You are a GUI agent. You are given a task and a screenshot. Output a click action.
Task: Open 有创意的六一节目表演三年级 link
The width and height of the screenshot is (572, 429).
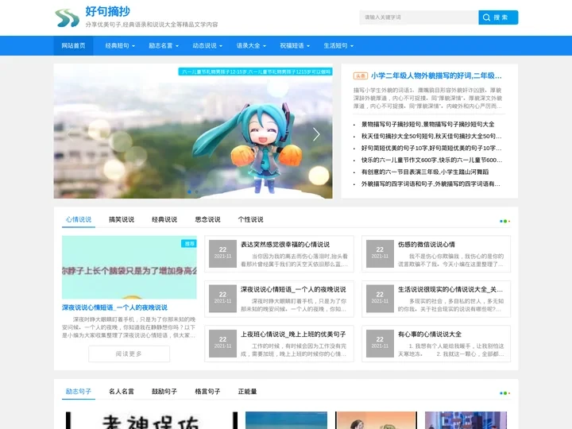(424, 172)
